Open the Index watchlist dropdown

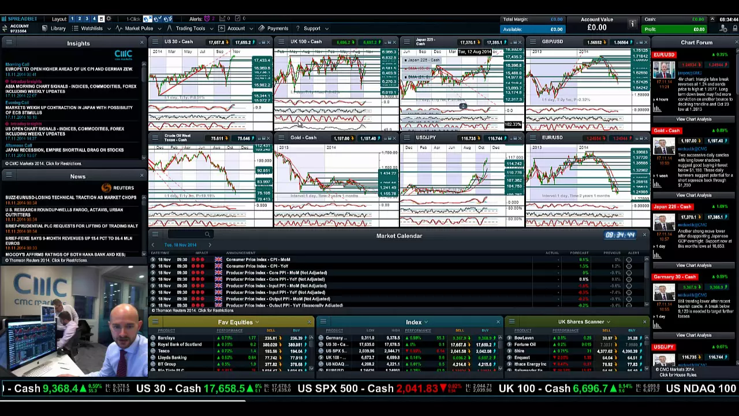click(x=426, y=322)
